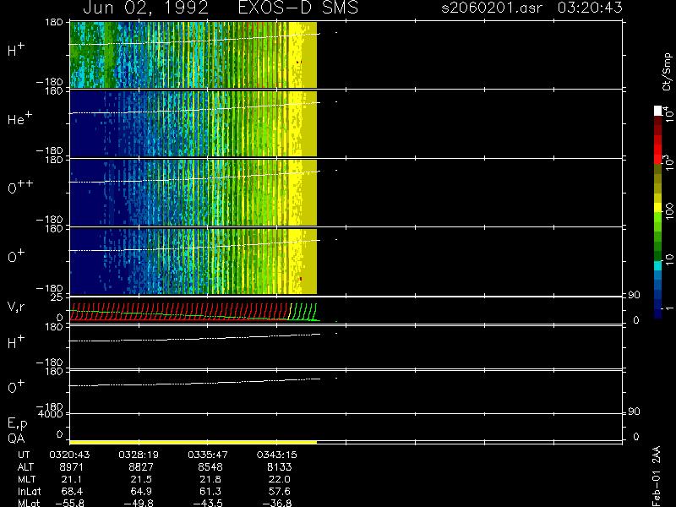The width and height of the screenshot is (676, 507).
Task: Click the "MLT" row label
Action: [26, 479]
